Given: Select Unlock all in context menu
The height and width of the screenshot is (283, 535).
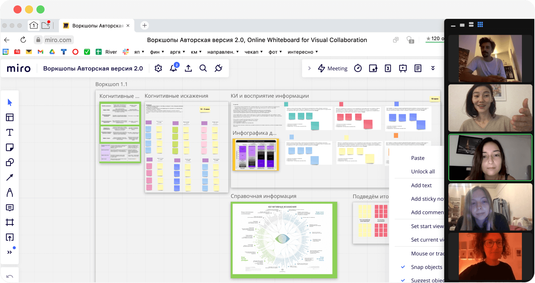Looking at the screenshot, I should click(x=423, y=171).
